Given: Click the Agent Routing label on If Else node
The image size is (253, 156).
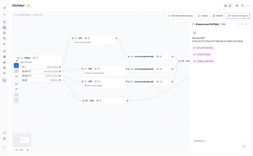Looking at the screenshot, I should 26,62.
